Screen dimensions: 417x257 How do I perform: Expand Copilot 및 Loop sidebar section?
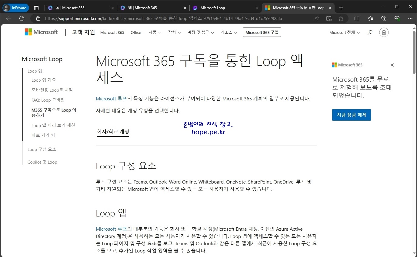click(x=42, y=162)
